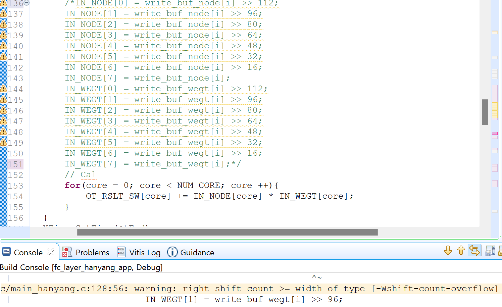Click 'write_buf_node[i]' on line 142

tap(179, 67)
